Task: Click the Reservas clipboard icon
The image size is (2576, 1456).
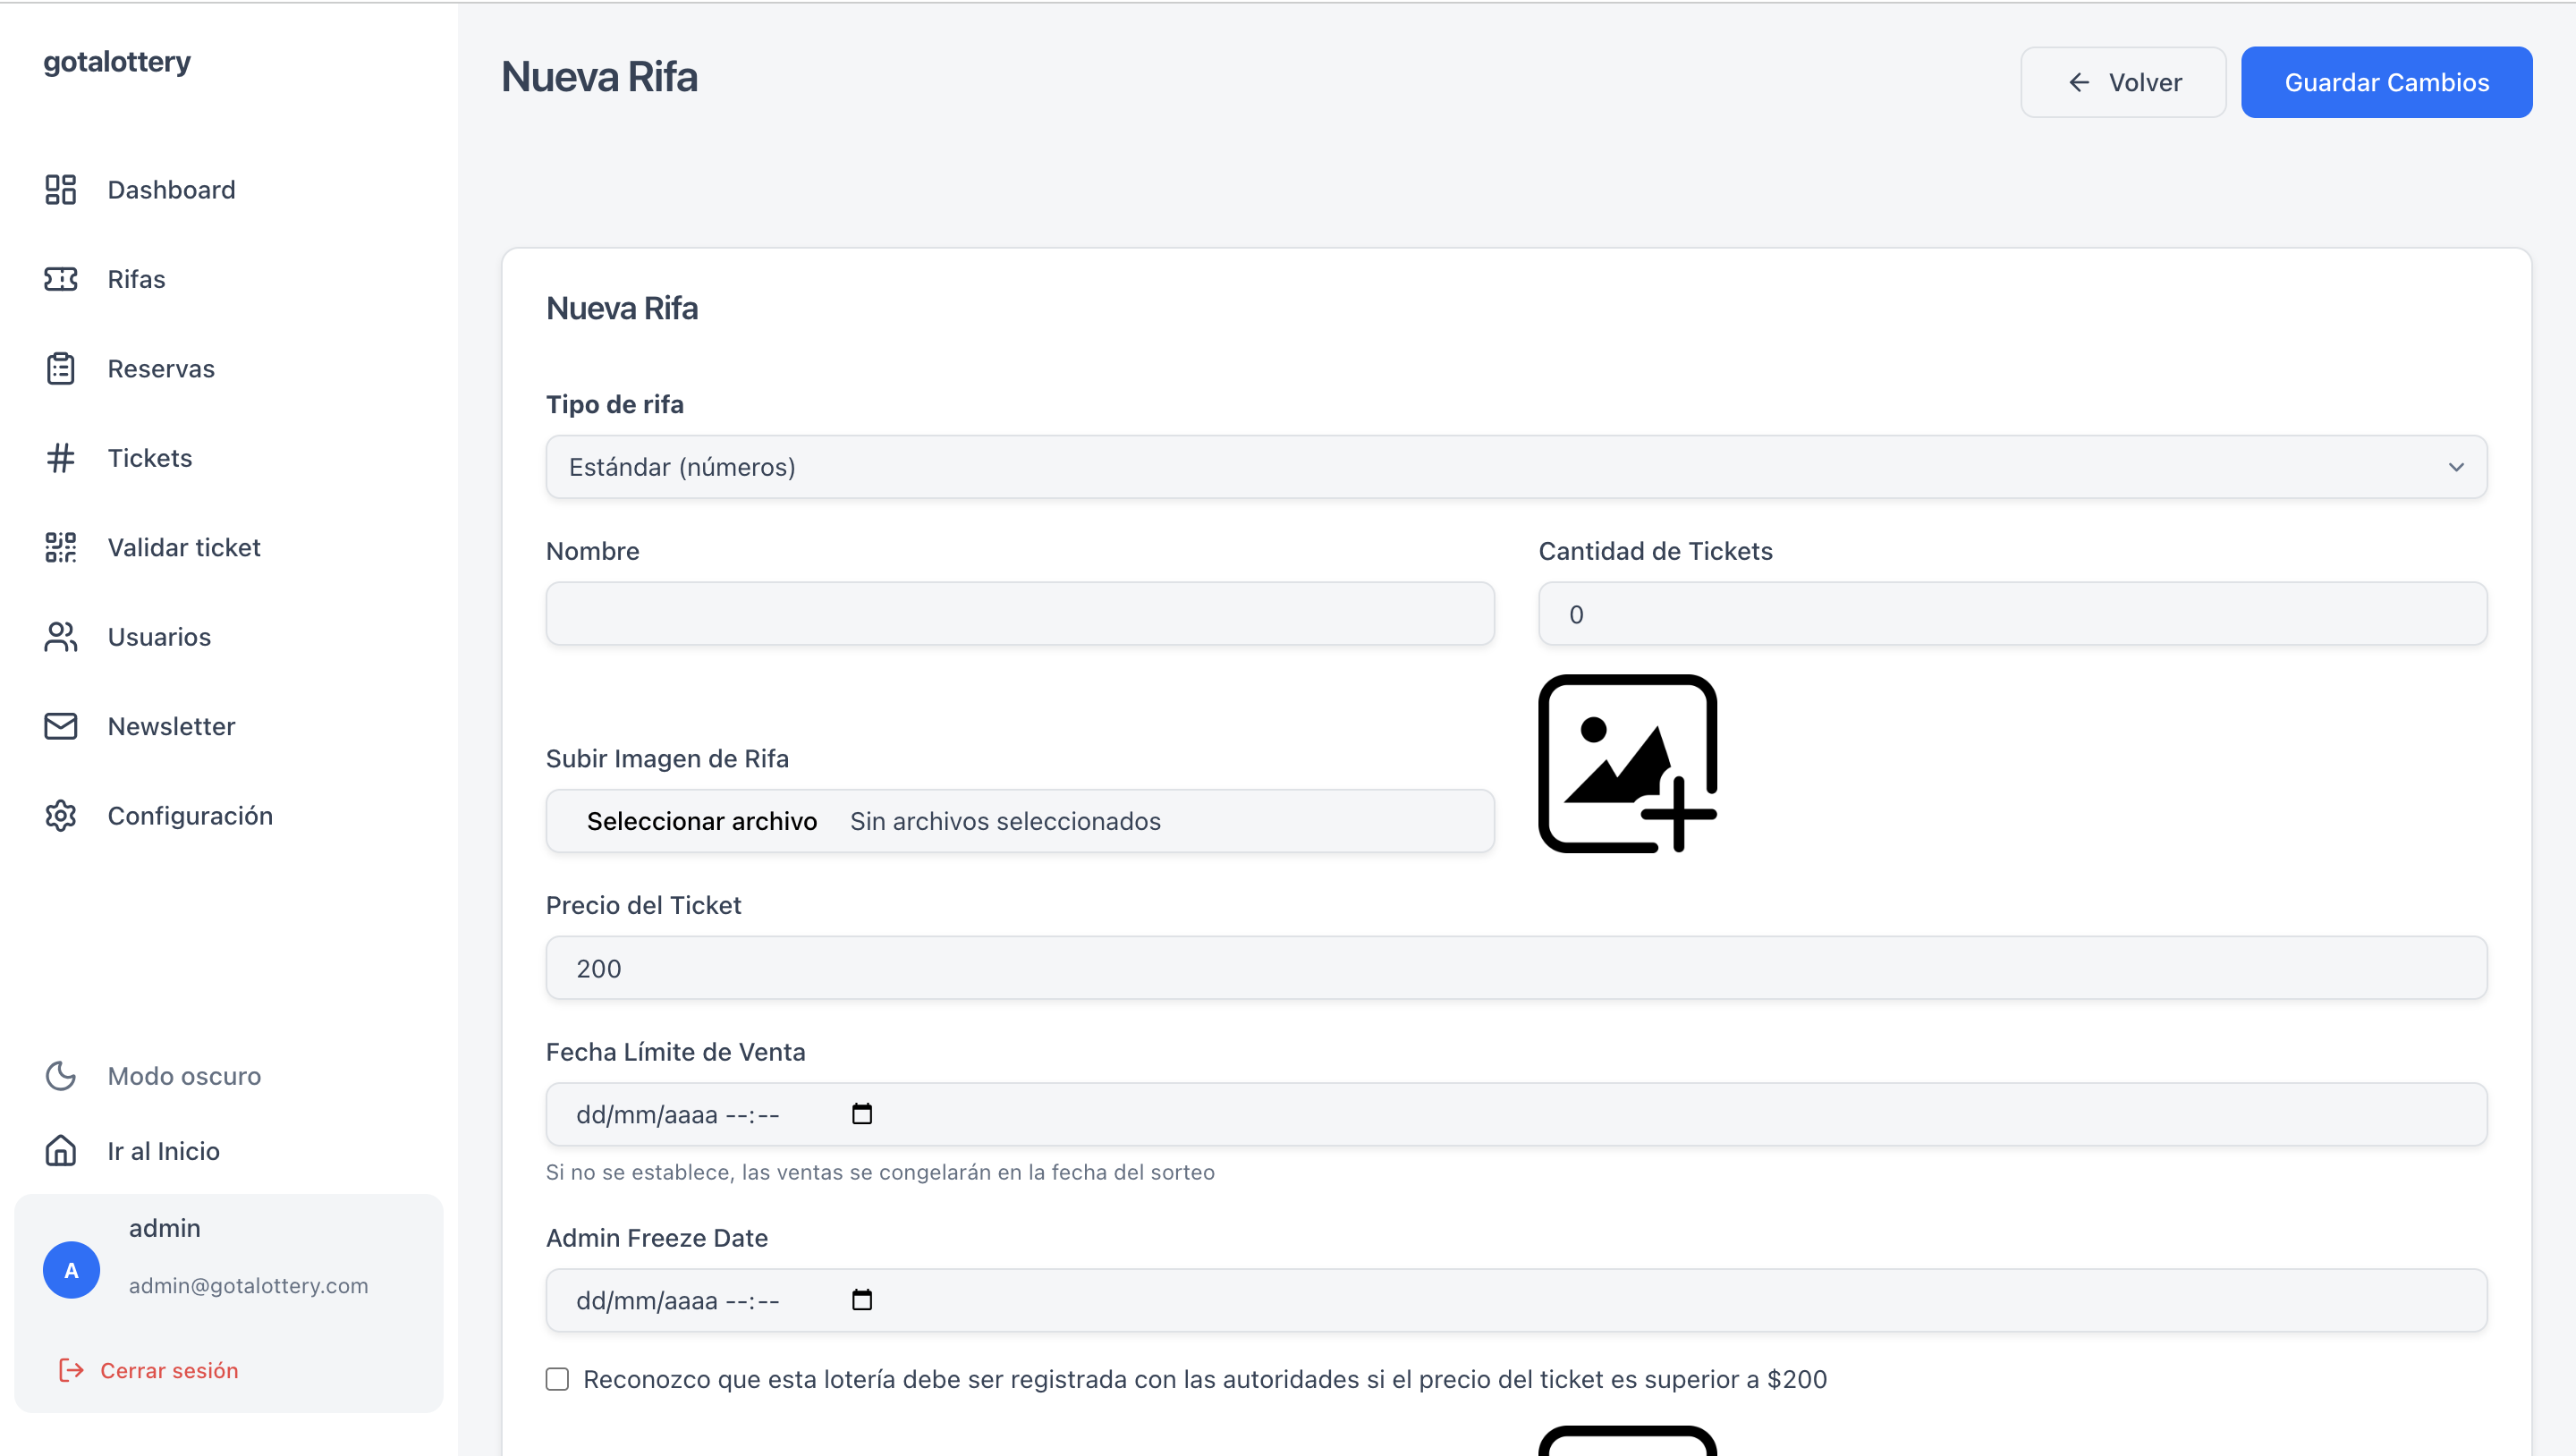Action: click(x=61, y=368)
